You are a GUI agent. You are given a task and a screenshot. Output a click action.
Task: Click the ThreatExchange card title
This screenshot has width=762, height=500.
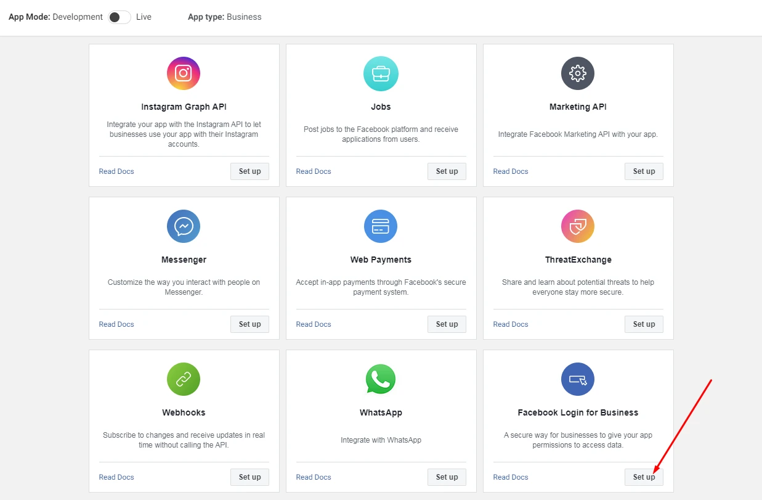pos(578,260)
